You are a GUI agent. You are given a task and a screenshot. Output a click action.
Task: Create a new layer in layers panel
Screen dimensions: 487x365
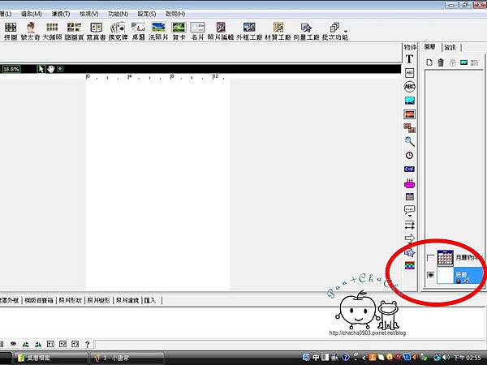point(429,62)
